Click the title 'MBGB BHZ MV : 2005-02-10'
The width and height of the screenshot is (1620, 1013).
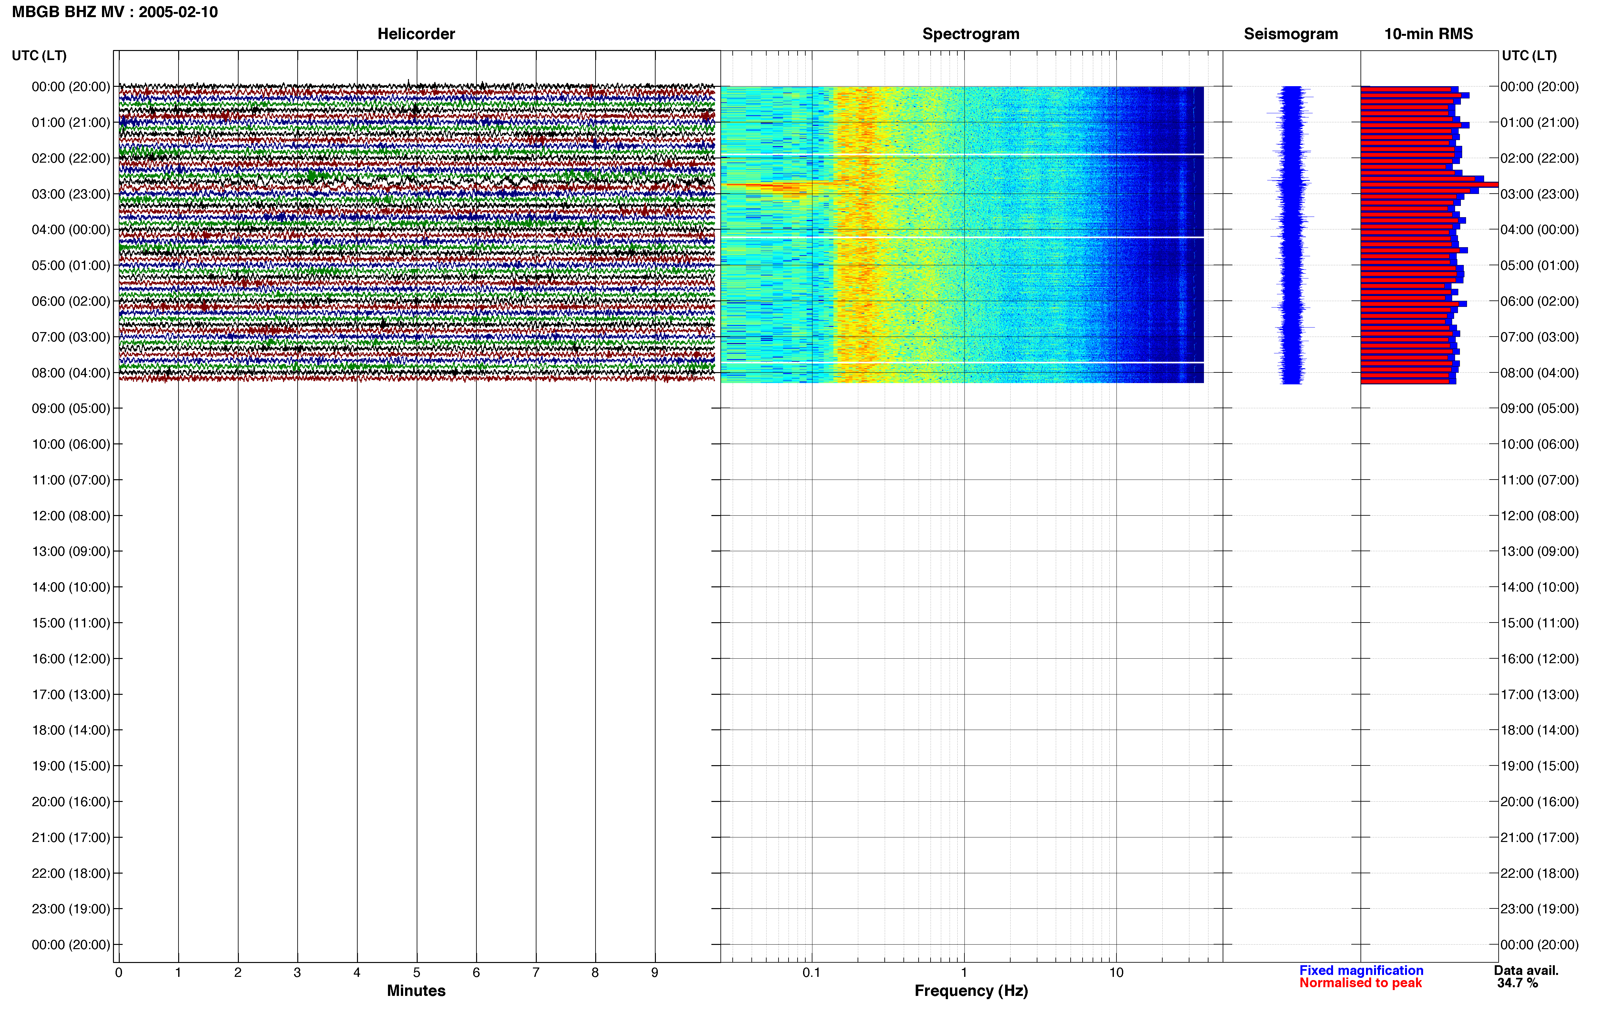115,12
